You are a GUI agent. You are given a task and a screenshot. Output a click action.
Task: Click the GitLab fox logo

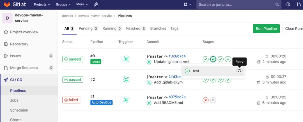click(7, 4)
